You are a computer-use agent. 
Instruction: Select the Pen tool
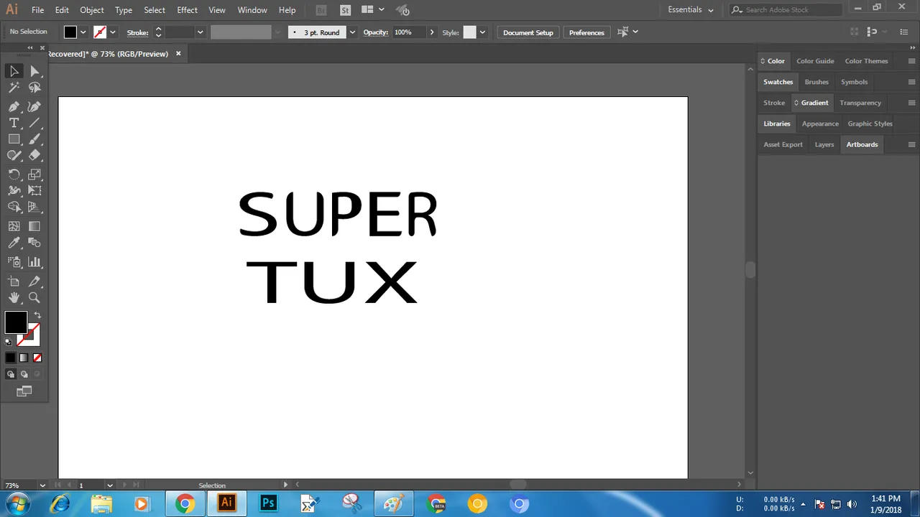(x=14, y=106)
